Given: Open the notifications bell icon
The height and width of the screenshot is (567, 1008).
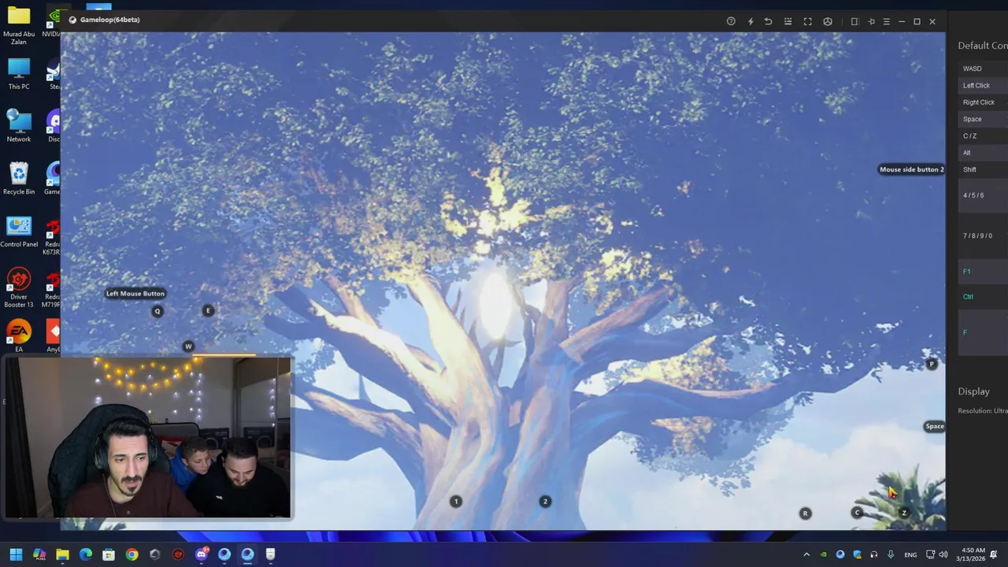Looking at the screenshot, I should click(994, 554).
